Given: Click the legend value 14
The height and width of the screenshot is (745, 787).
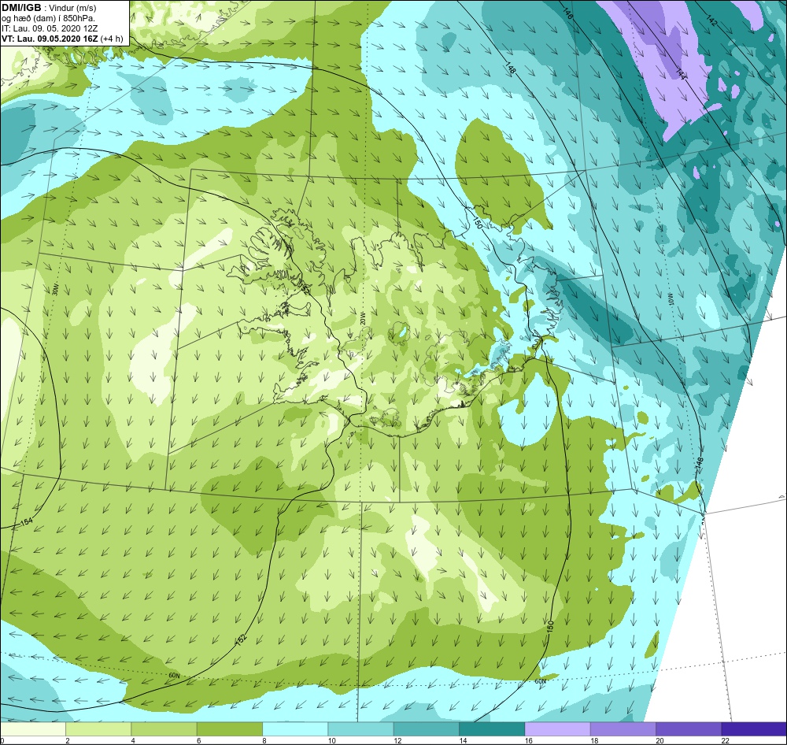Looking at the screenshot, I should (x=463, y=740).
